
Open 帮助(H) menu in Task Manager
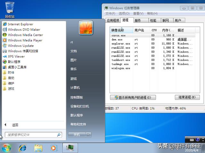(152, 13)
